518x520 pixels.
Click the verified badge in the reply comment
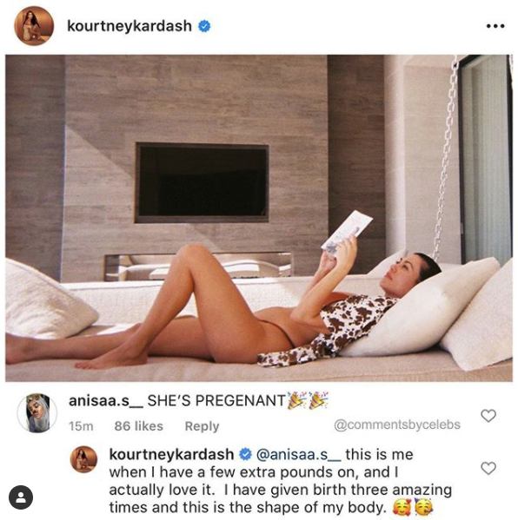tap(245, 454)
